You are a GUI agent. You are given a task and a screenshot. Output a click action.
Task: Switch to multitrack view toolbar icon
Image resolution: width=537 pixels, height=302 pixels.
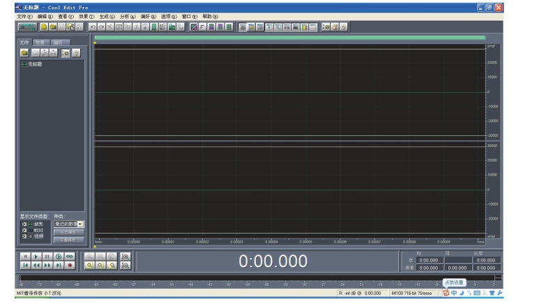tap(27, 27)
